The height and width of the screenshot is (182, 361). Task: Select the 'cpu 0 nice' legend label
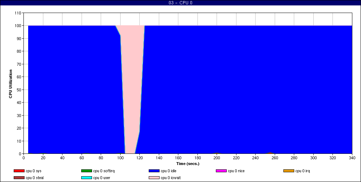point(236,171)
